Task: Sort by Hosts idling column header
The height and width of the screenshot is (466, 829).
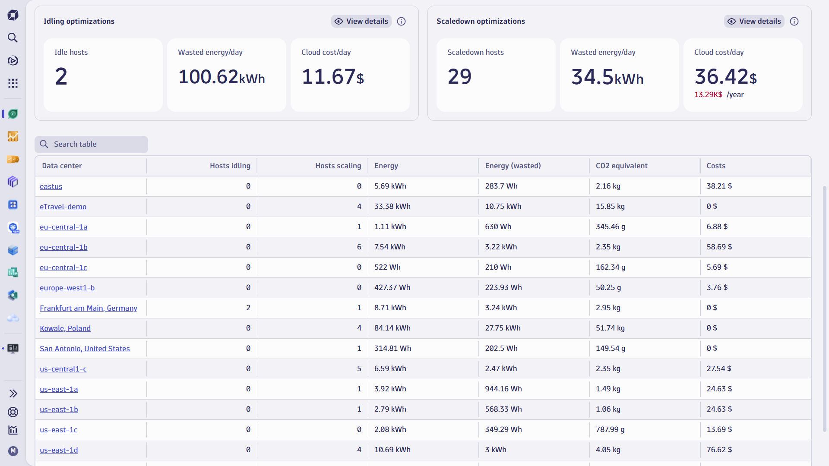Action: pyautogui.click(x=230, y=166)
